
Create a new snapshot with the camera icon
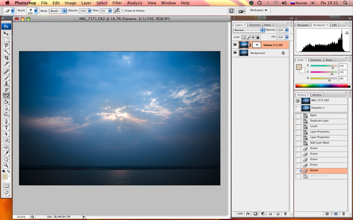coord(335,214)
